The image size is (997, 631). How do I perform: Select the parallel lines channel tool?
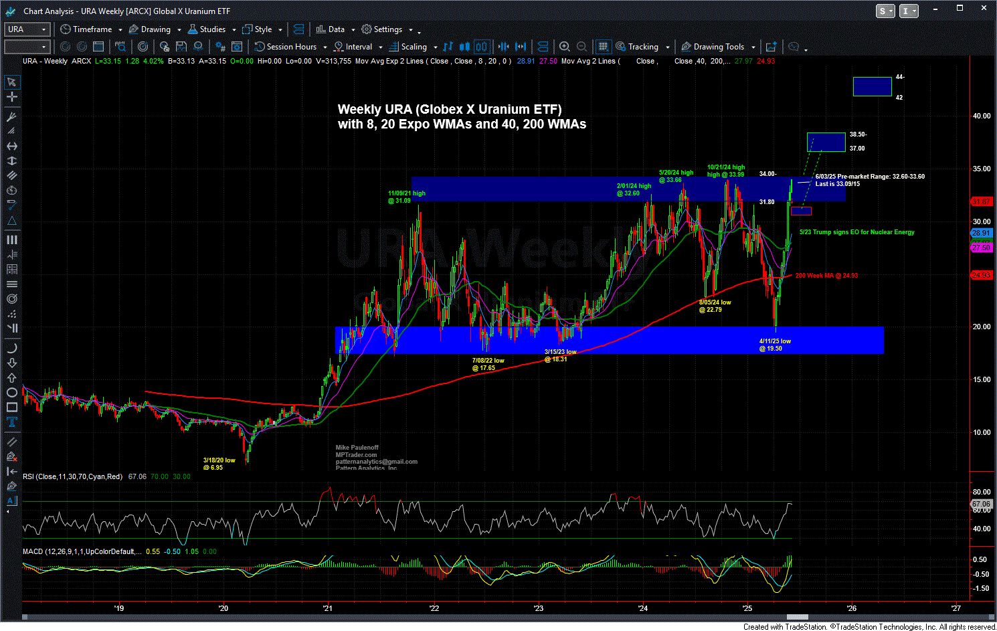pyautogui.click(x=11, y=175)
